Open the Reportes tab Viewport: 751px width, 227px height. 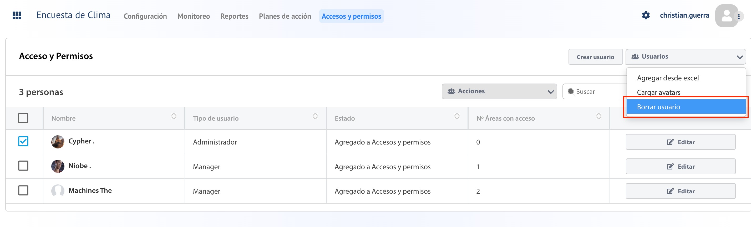(234, 16)
